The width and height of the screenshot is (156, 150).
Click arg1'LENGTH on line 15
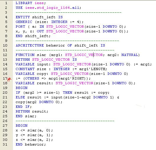[x=92, y=69]
